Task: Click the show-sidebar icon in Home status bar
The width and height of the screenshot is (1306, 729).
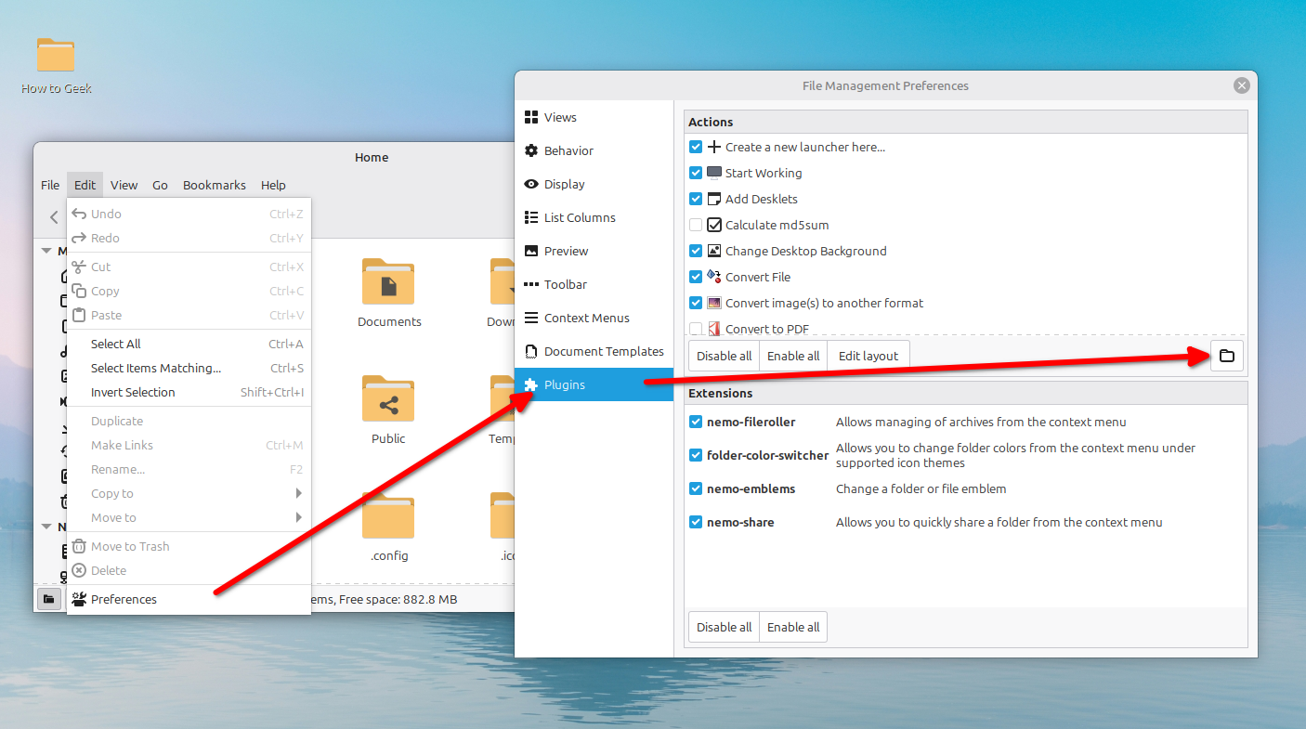Action: (x=48, y=599)
